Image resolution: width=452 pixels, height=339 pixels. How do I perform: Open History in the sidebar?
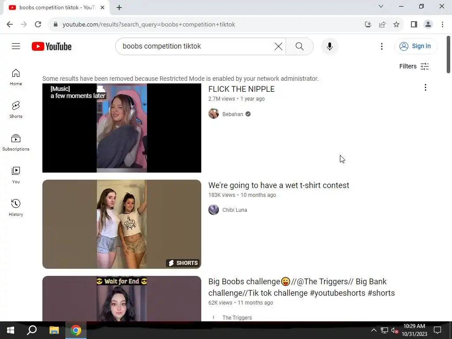[16, 207]
